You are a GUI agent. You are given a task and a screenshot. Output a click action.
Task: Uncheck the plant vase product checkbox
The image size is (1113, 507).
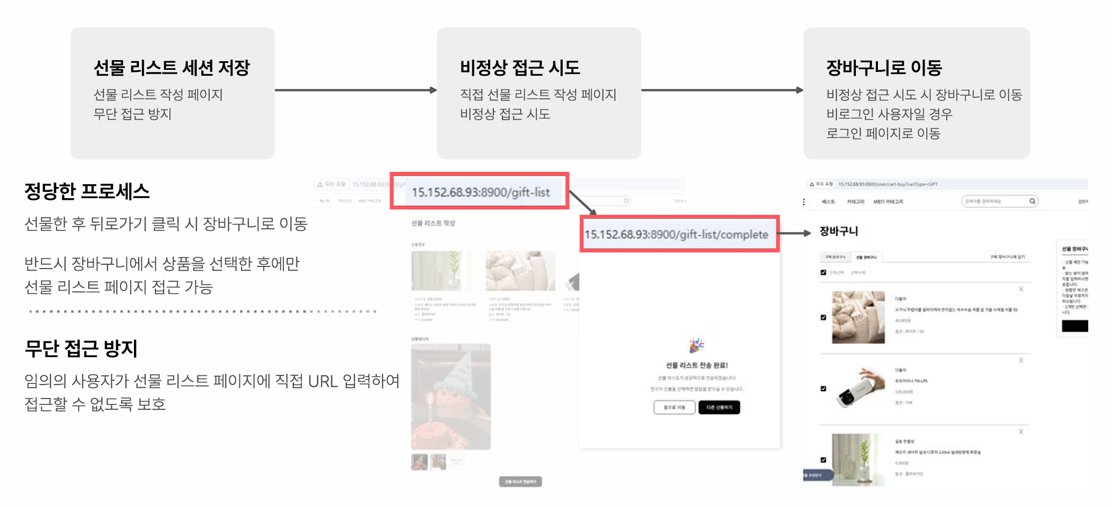tap(823, 460)
